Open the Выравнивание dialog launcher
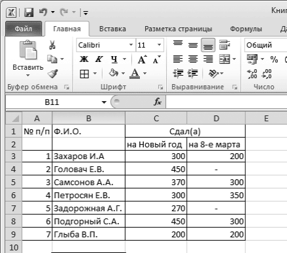The height and width of the screenshot is (253, 287). click(235, 87)
